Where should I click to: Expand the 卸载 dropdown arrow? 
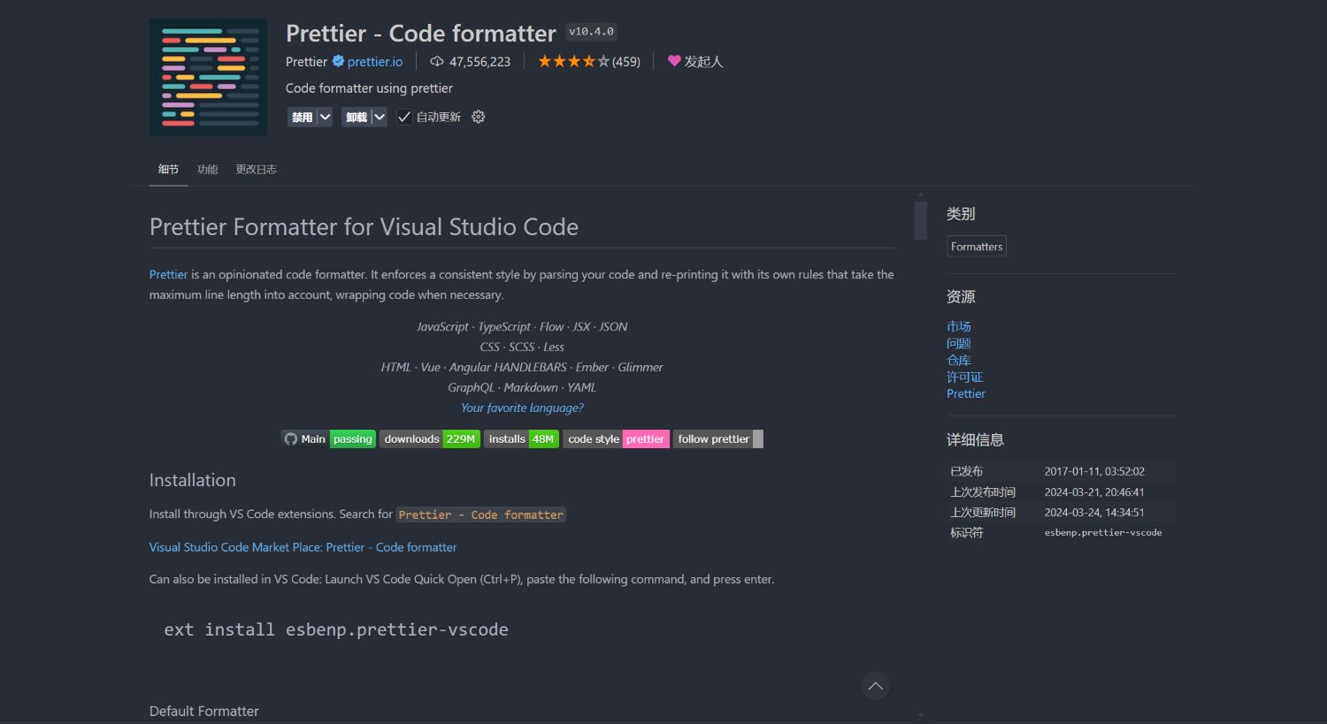point(380,117)
